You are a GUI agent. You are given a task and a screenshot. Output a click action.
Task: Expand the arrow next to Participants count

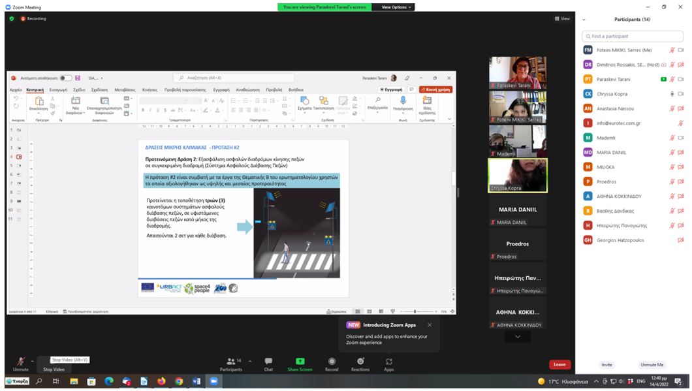click(x=250, y=362)
